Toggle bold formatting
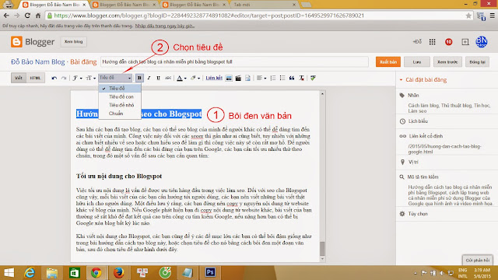Viewport: 498px width, 280px height. click(x=139, y=78)
